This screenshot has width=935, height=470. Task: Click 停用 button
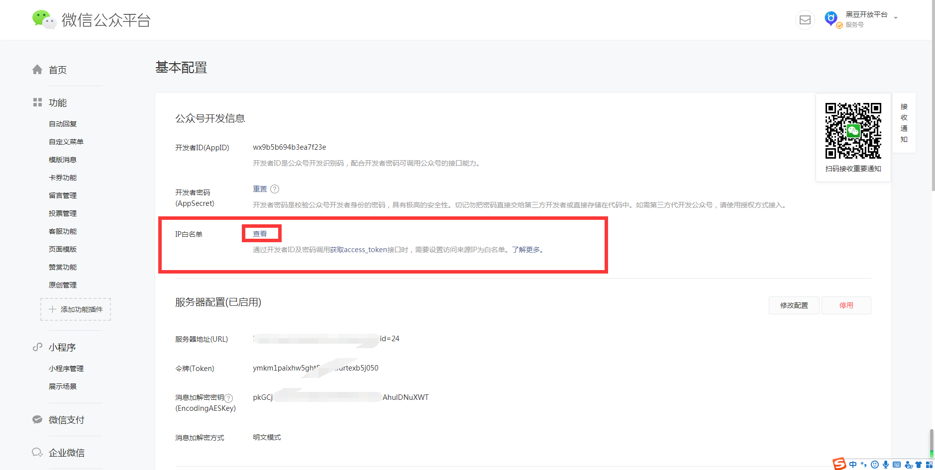coord(846,305)
